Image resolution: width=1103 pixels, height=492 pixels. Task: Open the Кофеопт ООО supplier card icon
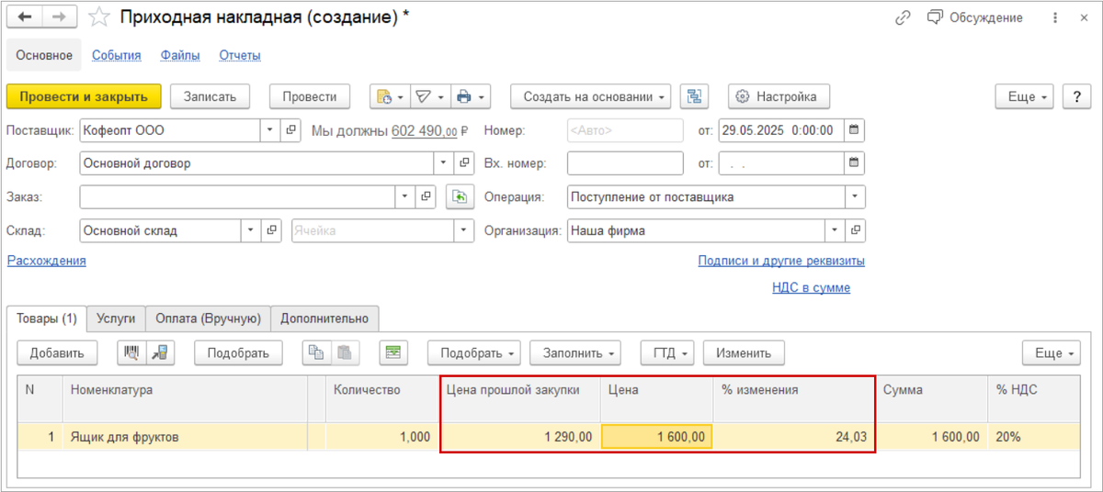tap(290, 130)
